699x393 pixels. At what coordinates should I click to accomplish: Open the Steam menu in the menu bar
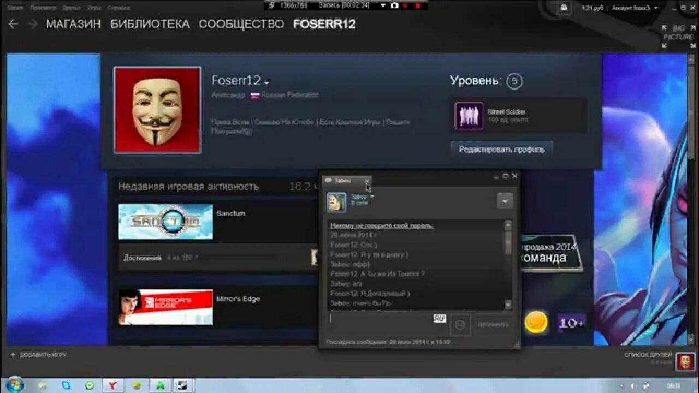click(15, 8)
